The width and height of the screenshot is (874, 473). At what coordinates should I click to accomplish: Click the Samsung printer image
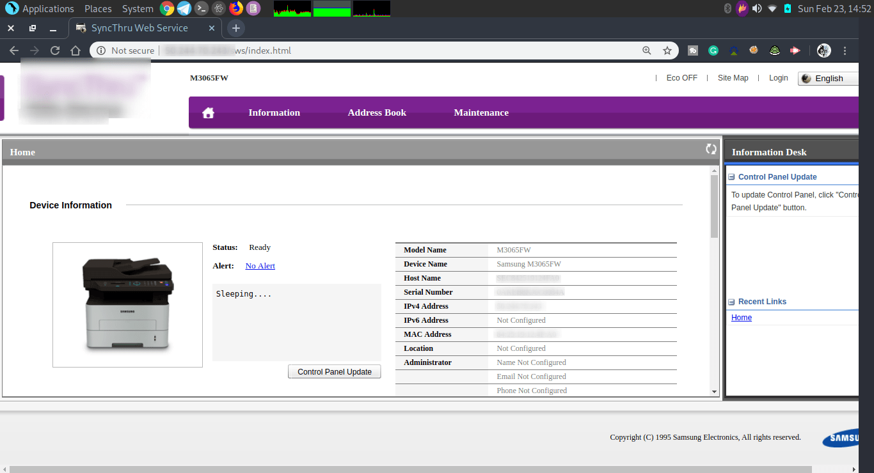[127, 304]
